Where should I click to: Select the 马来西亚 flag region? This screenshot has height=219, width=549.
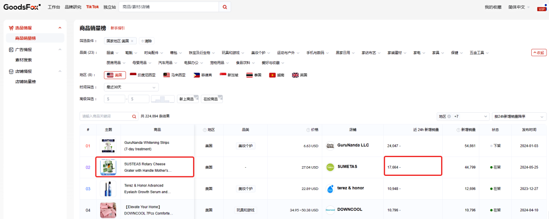coord(174,75)
